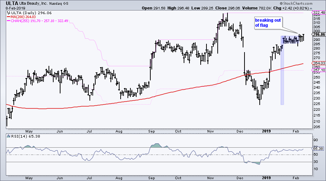Click the 65.38 RSI value tag on axis
326x181 pixels.
[318, 148]
